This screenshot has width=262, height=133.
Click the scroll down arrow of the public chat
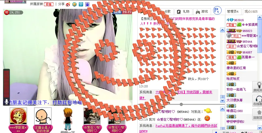[222, 100]
